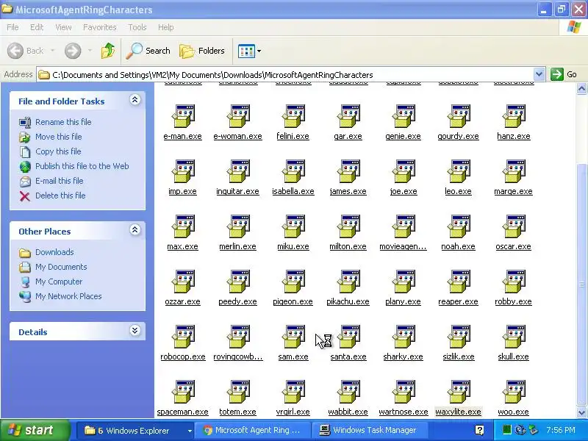Viewport: 588px width, 441px height.
Task: Open Forward button history dropdown arrow
Action: tap(90, 51)
